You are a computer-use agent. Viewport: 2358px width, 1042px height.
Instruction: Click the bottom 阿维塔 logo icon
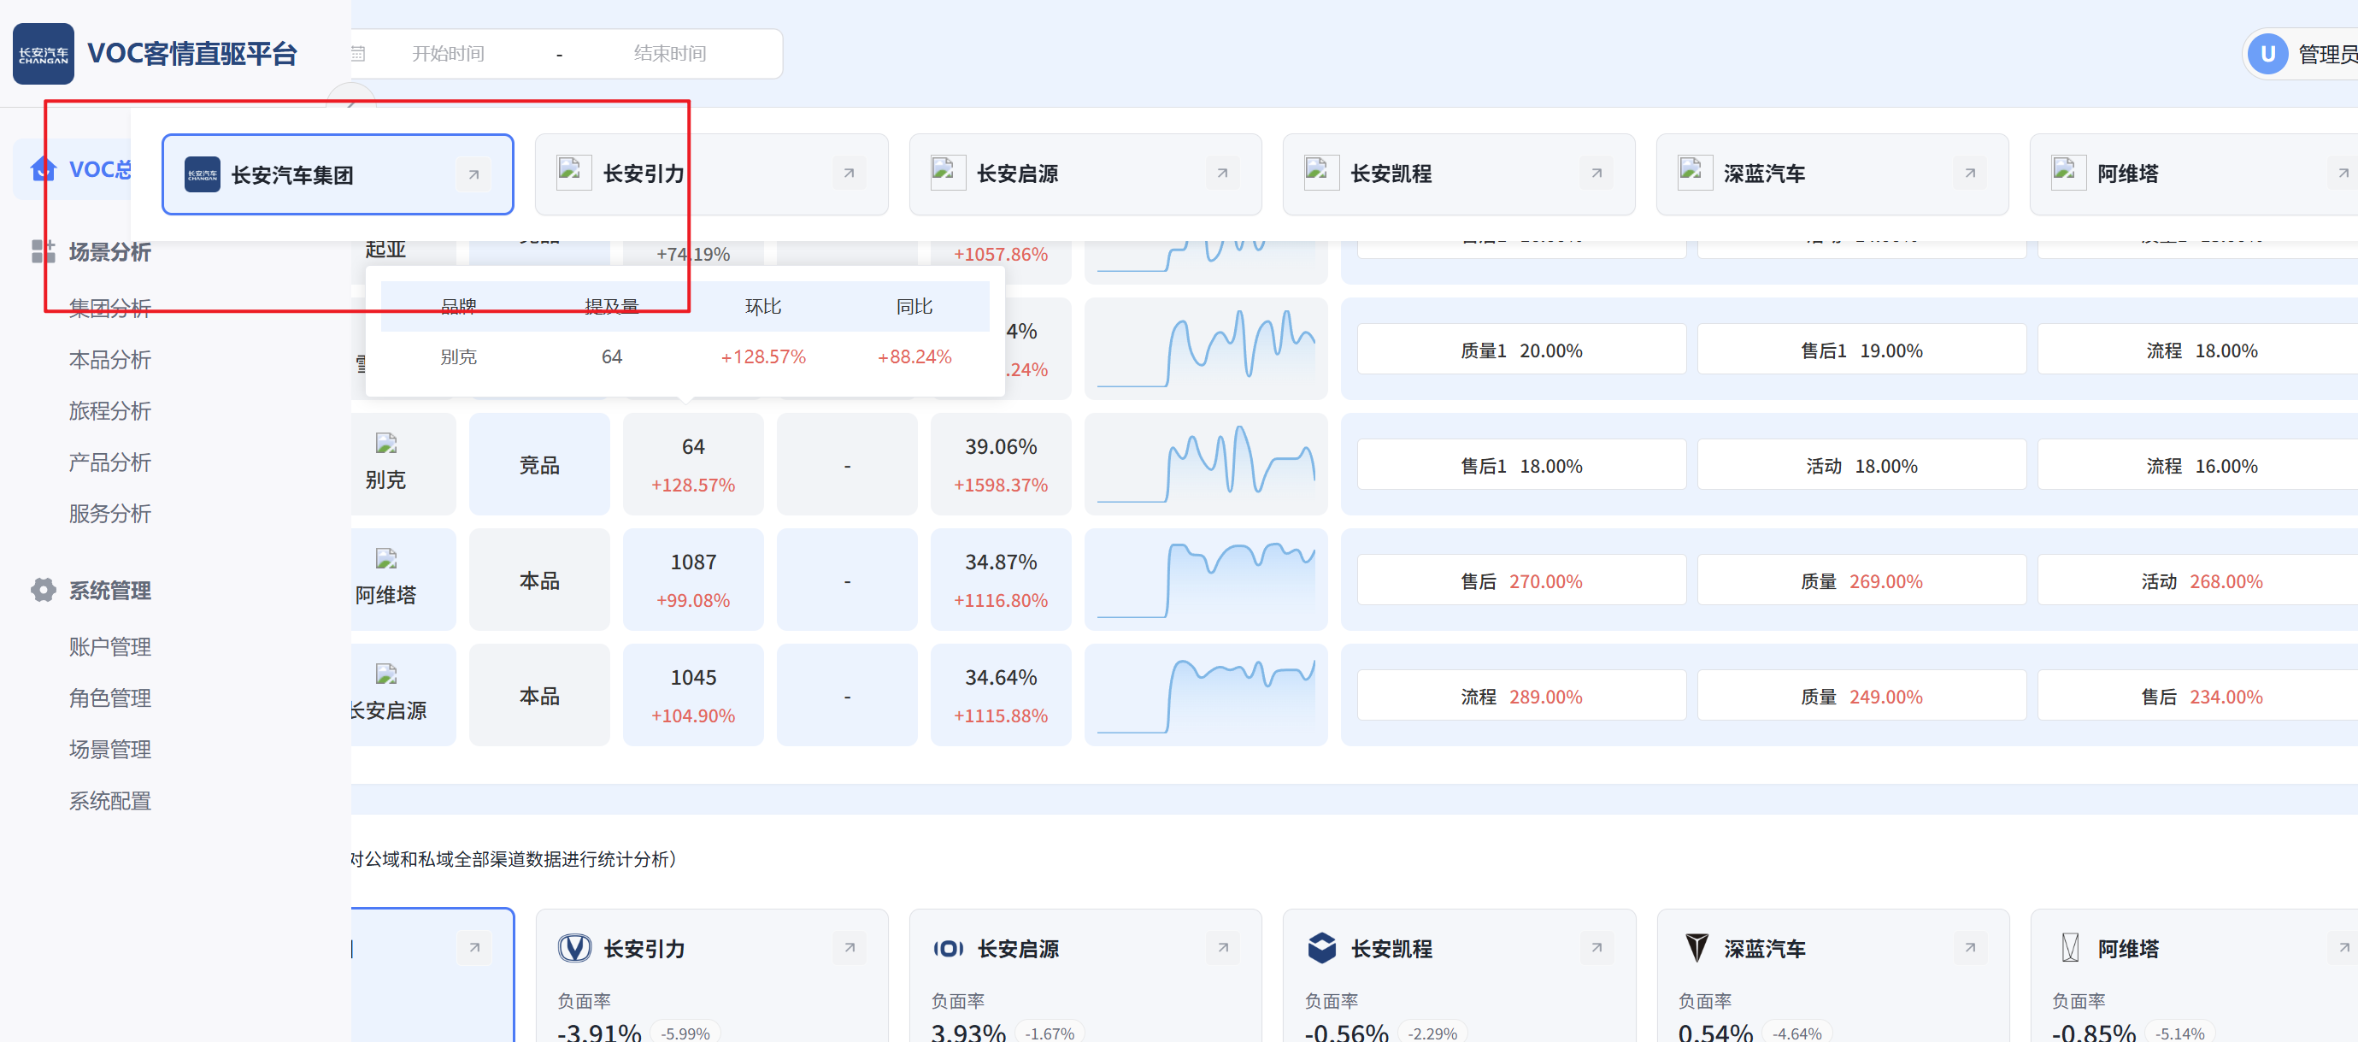[x=2070, y=948]
